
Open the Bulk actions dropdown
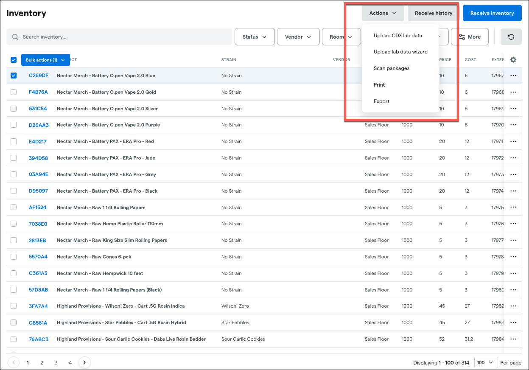pyautogui.click(x=45, y=60)
